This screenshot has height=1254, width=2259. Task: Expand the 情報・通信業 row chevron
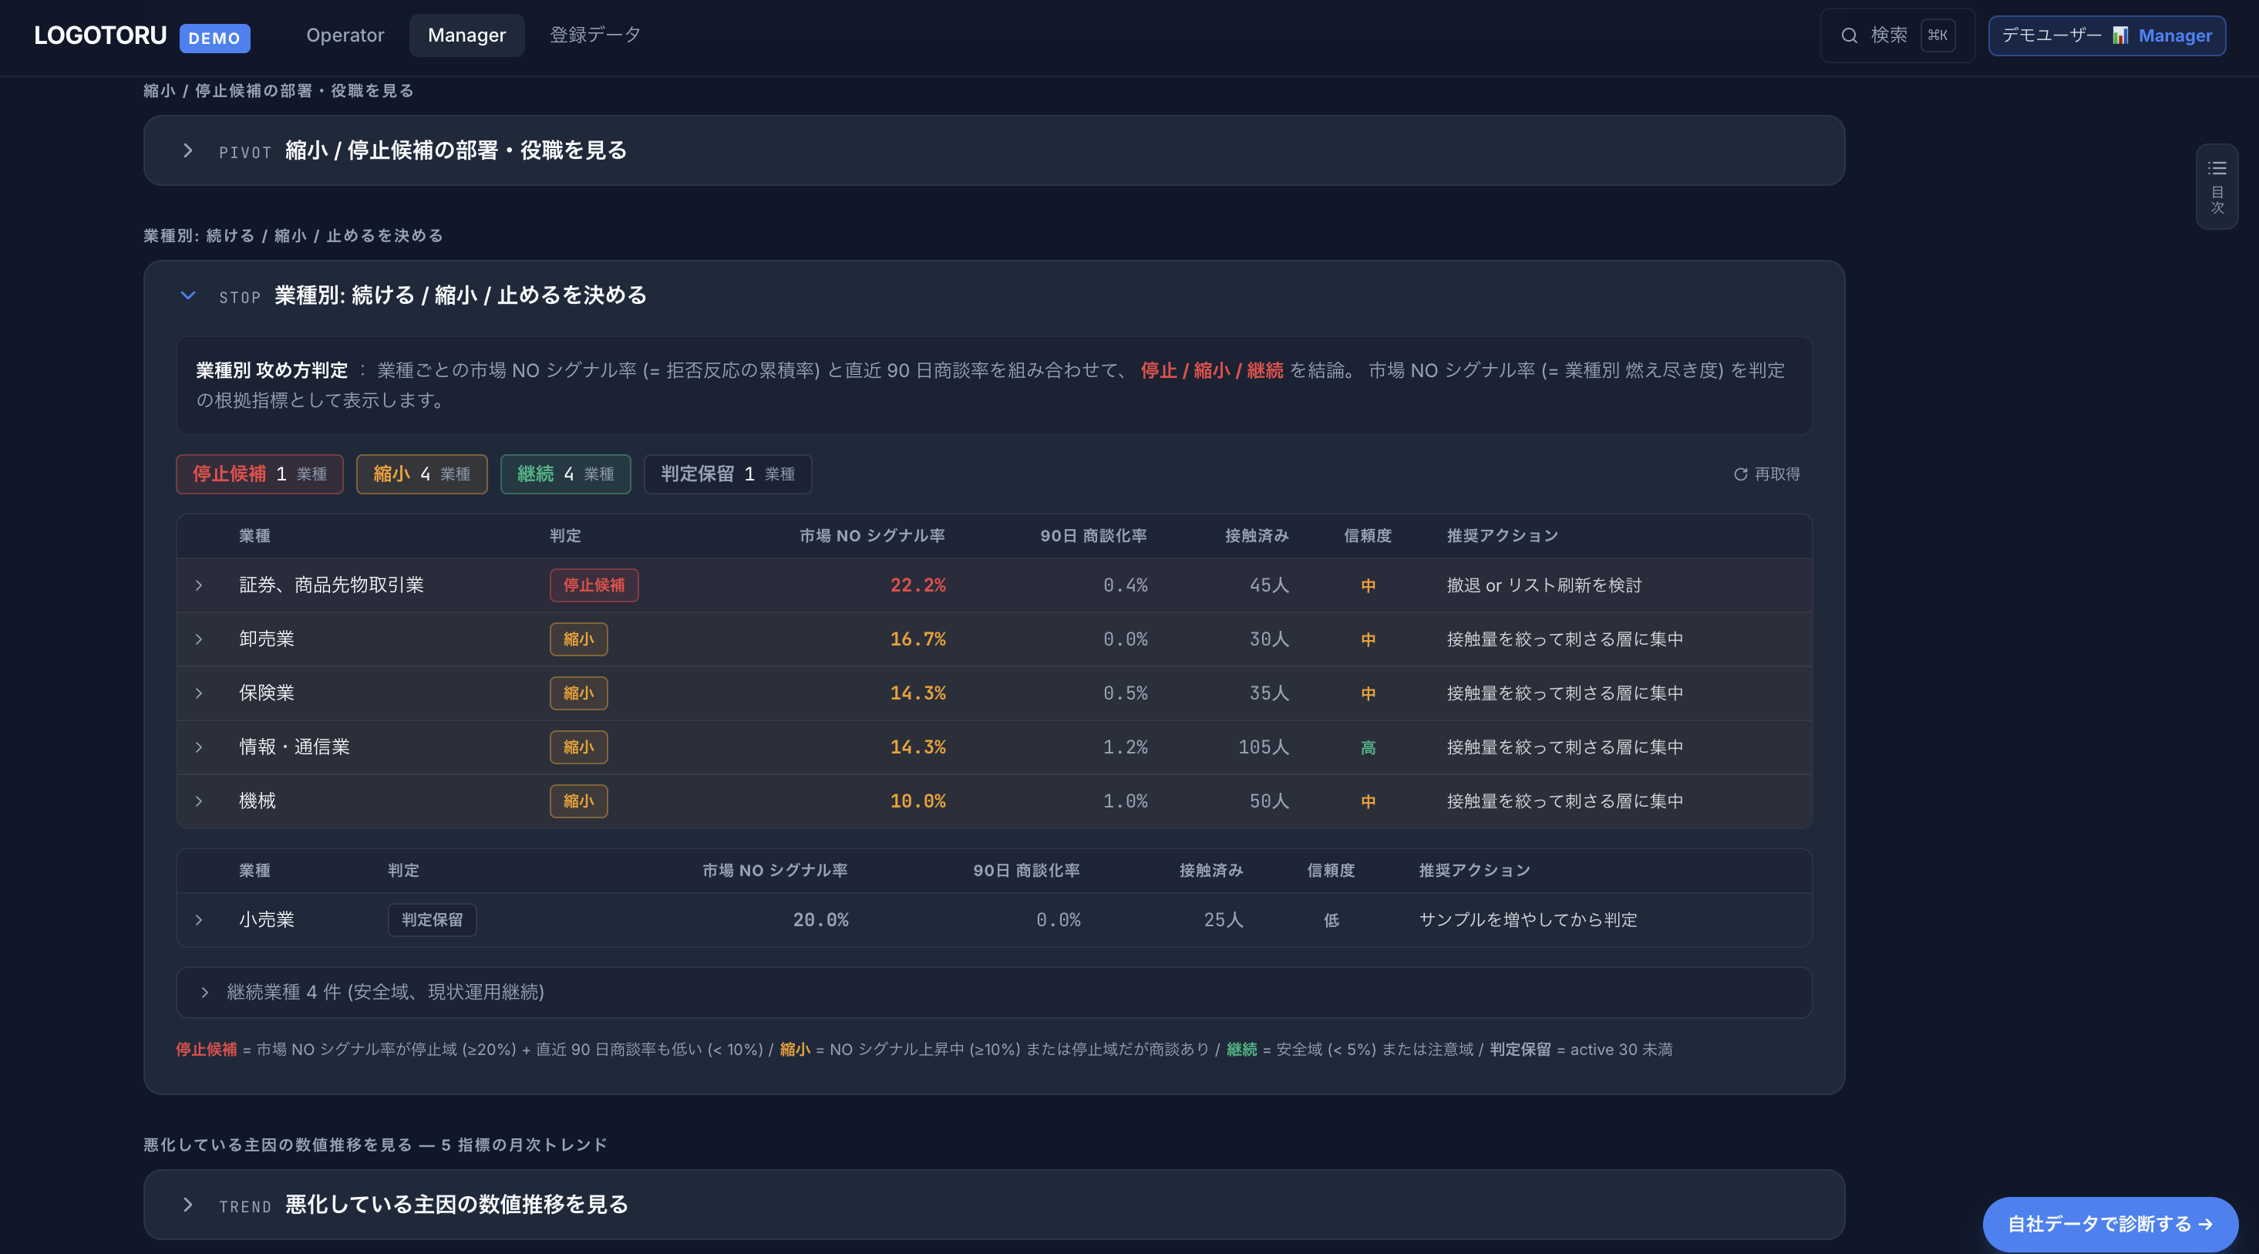(199, 747)
